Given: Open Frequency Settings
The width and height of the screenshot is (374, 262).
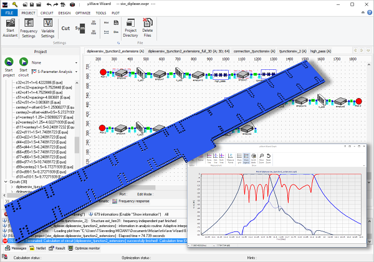Looking at the screenshot, I should point(29,28).
